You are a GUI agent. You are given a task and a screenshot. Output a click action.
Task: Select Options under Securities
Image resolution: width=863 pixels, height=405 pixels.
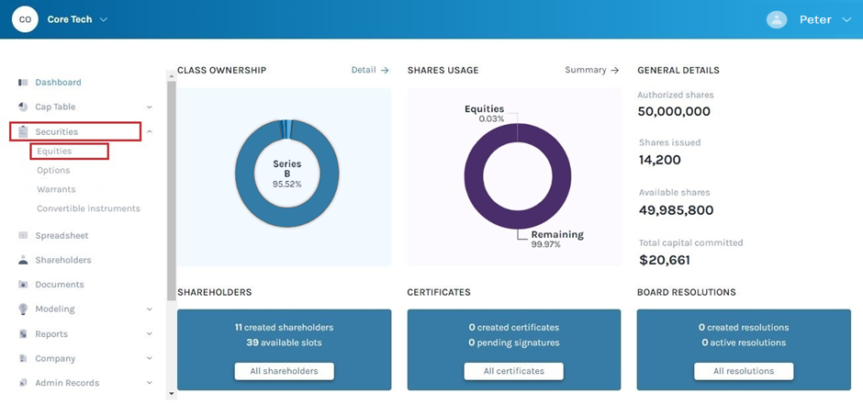53,171
